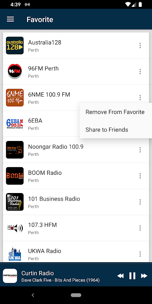Open the Curtin Radio now-playing title
The width and height of the screenshot is (152, 304).
[x=38, y=273]
